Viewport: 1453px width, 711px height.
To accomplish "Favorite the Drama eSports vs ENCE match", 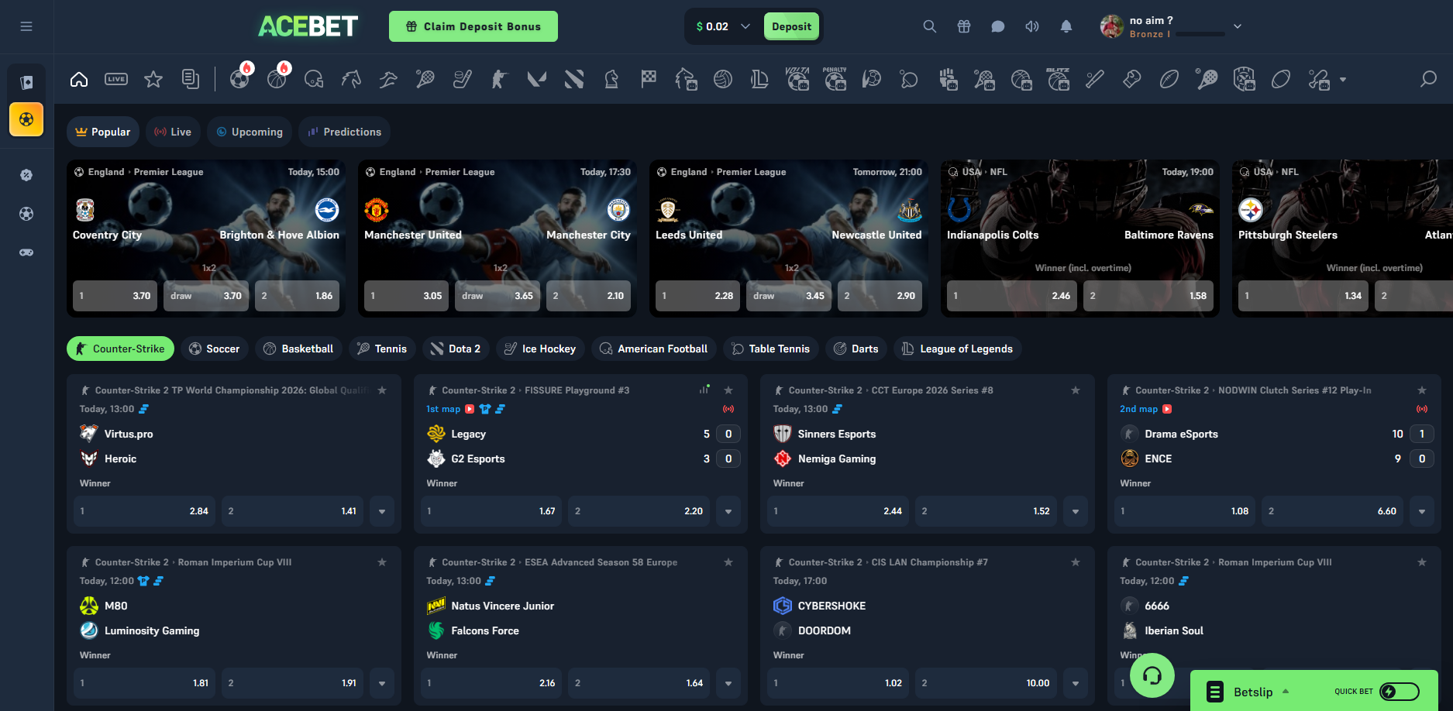I will coord(1422,390).
